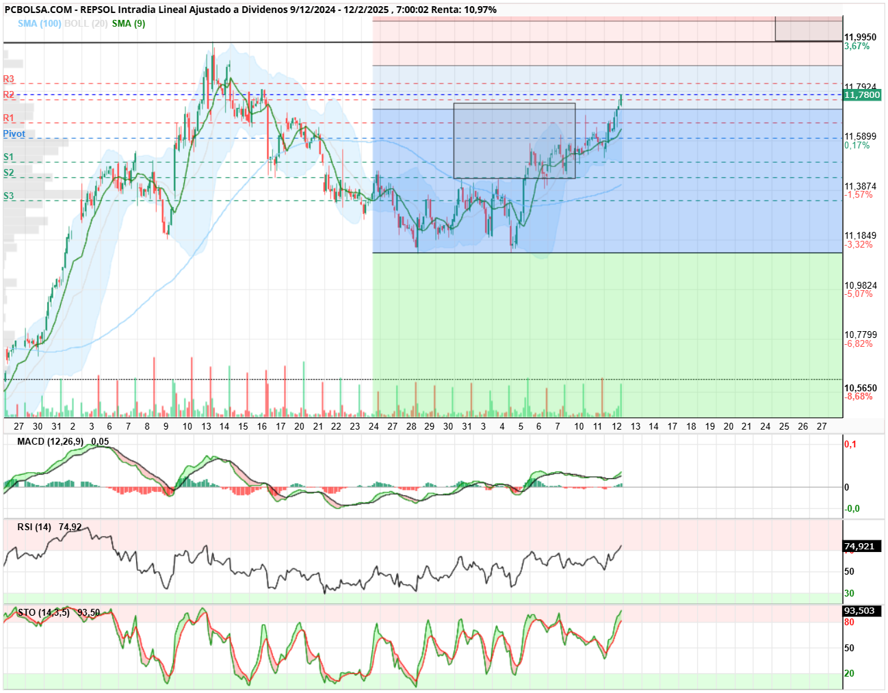888x693 pixels.
Task: Select the SMA (9) legend label
Action: click(x=129, y=23)
